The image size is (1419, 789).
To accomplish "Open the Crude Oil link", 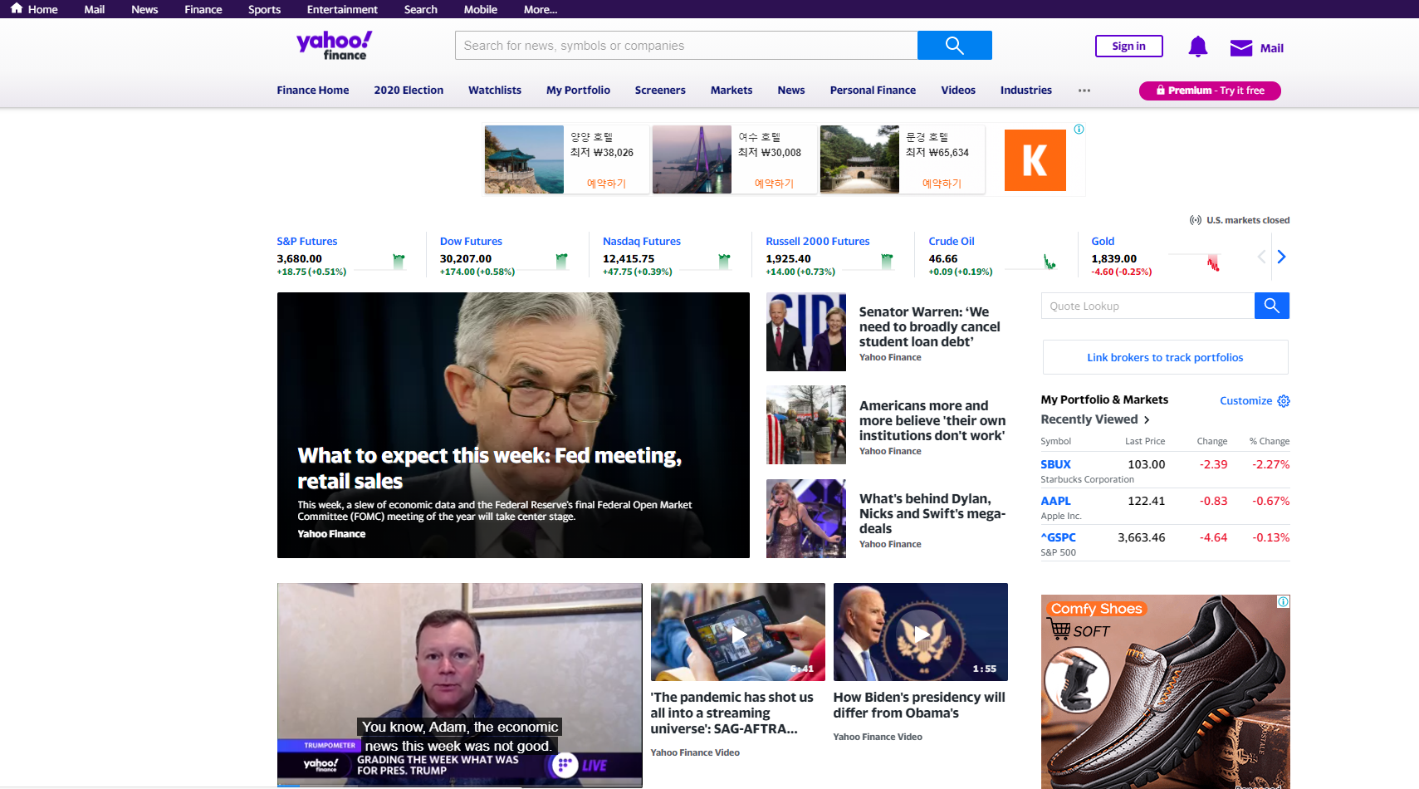I will (952, 242).
